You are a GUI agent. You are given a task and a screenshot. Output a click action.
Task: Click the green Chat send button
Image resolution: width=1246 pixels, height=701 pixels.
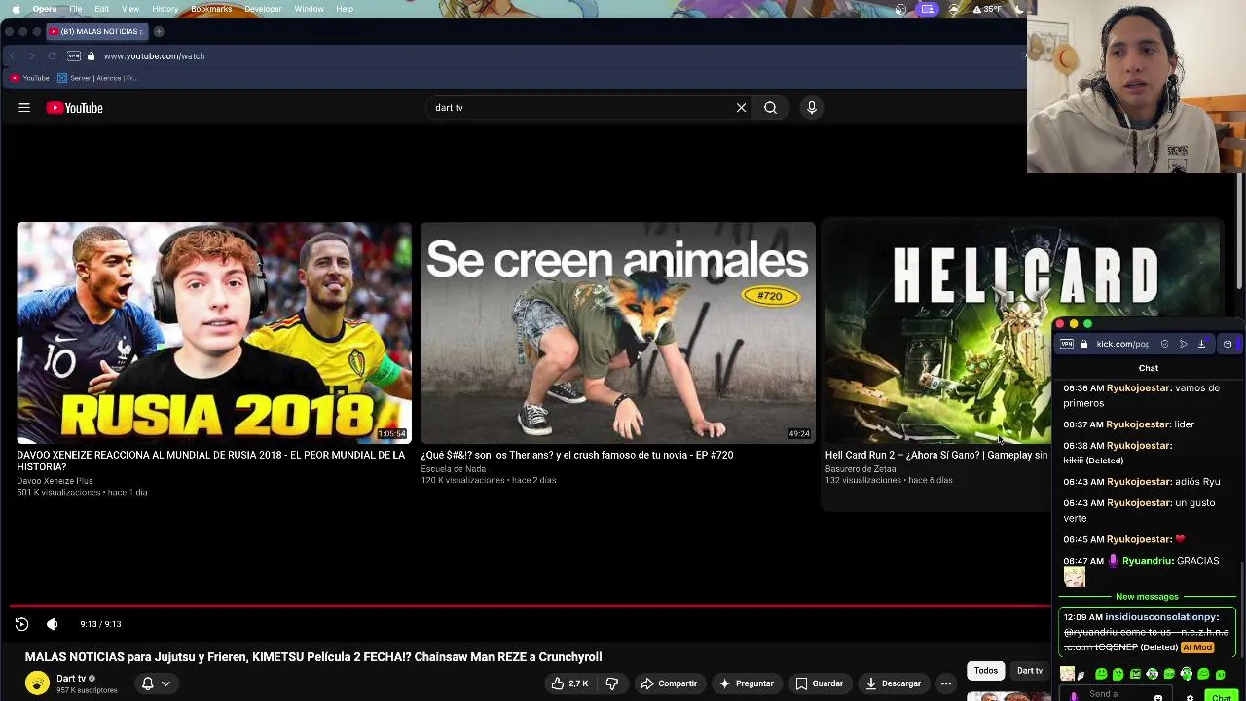pos(1222,697)
